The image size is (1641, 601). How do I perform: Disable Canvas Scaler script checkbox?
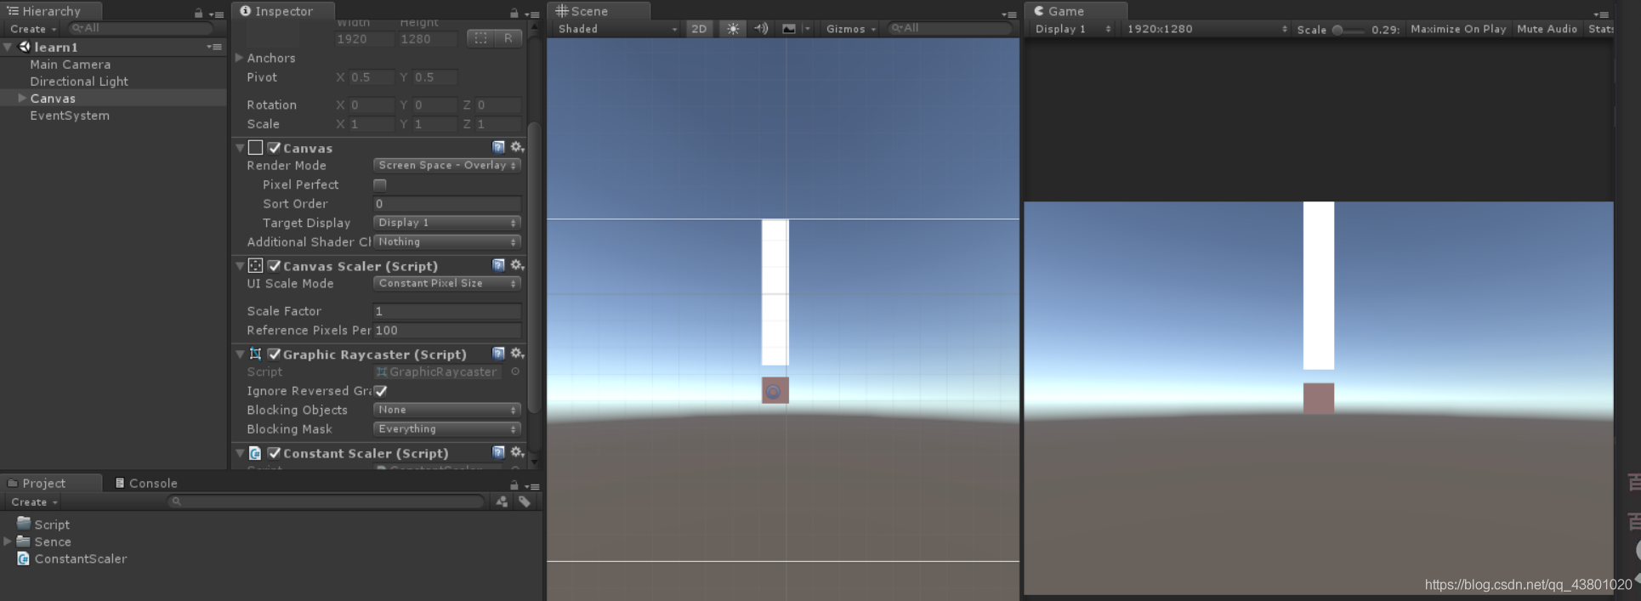pyautogui.click(x=274, y=266)
